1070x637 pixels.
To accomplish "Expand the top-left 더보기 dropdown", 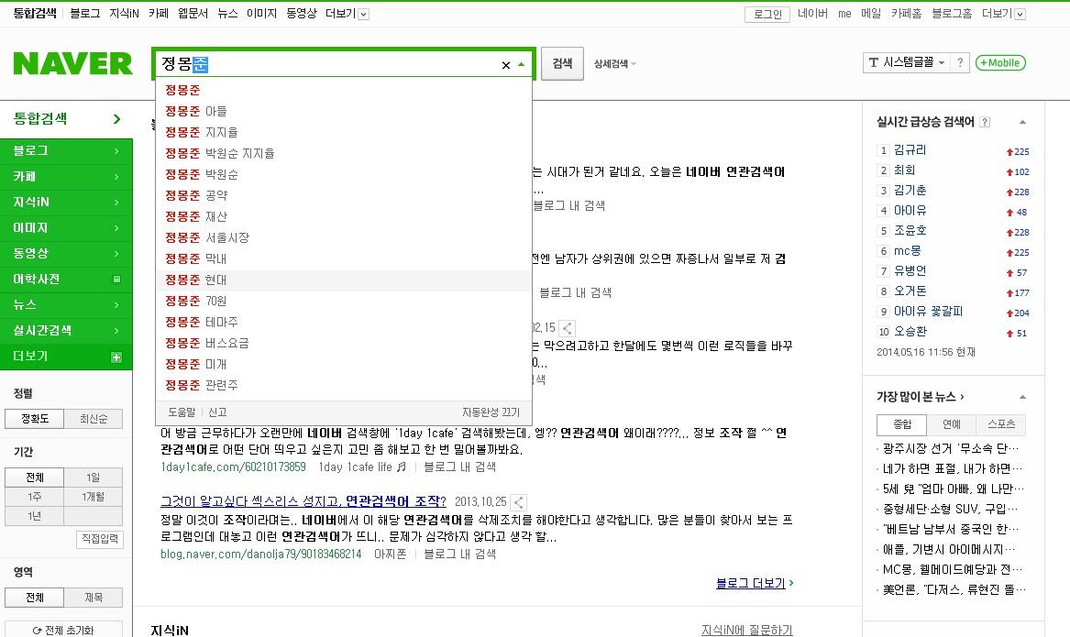I will [x=347, y=14].
